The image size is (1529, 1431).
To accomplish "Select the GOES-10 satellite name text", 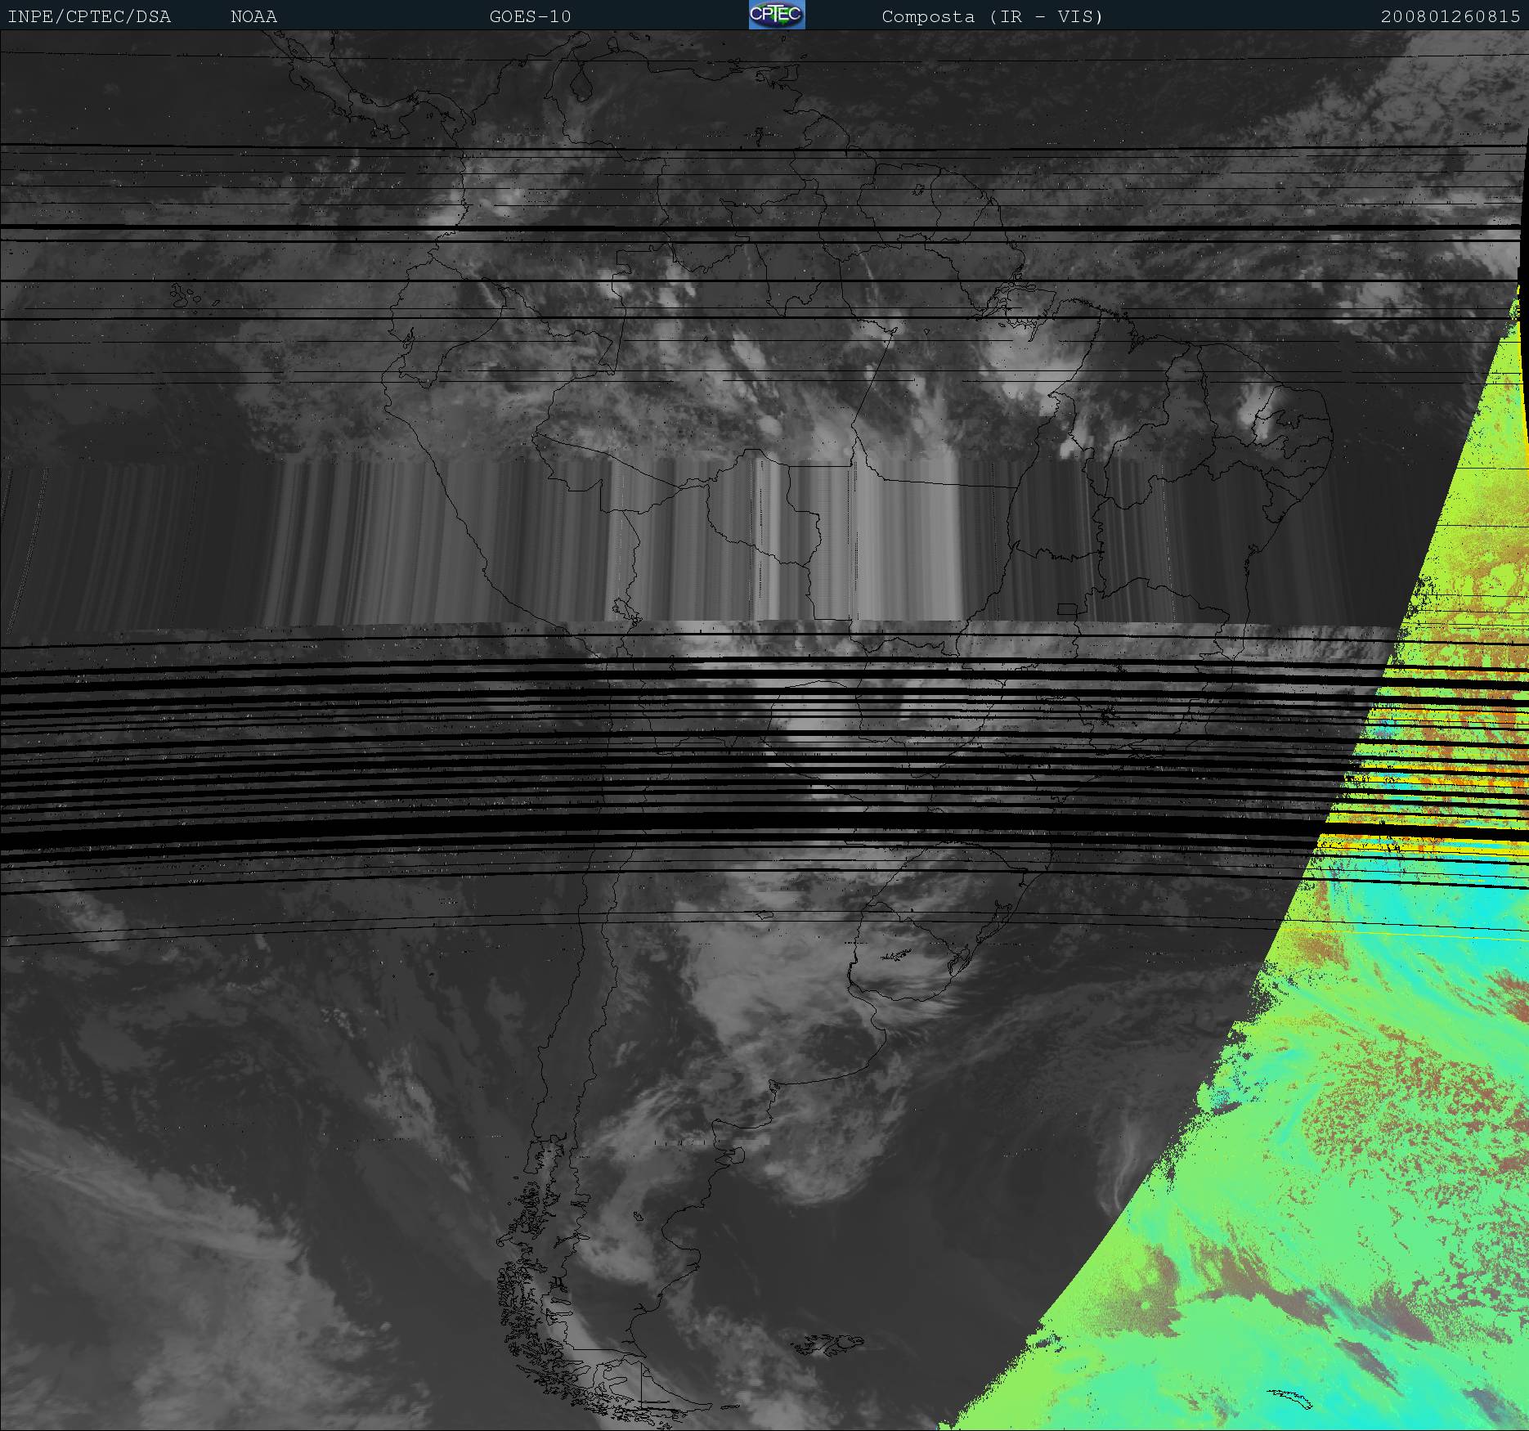I will 530,16.
